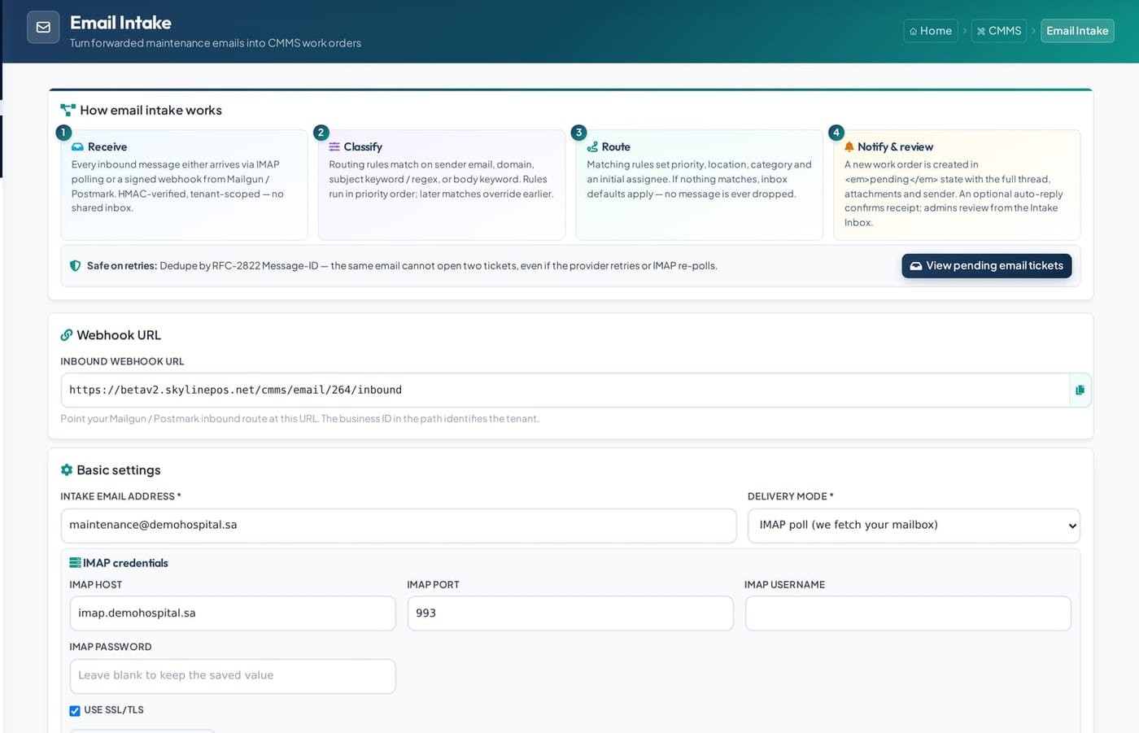This screenshot has height=733, width=1139.
Task: Focus the Intake Email Address field
Action: (399, 526)
